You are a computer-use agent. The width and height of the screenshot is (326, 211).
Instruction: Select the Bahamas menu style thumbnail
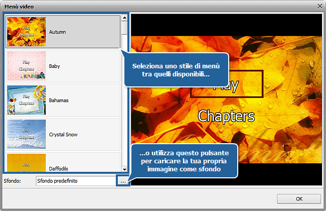(27, 100)
